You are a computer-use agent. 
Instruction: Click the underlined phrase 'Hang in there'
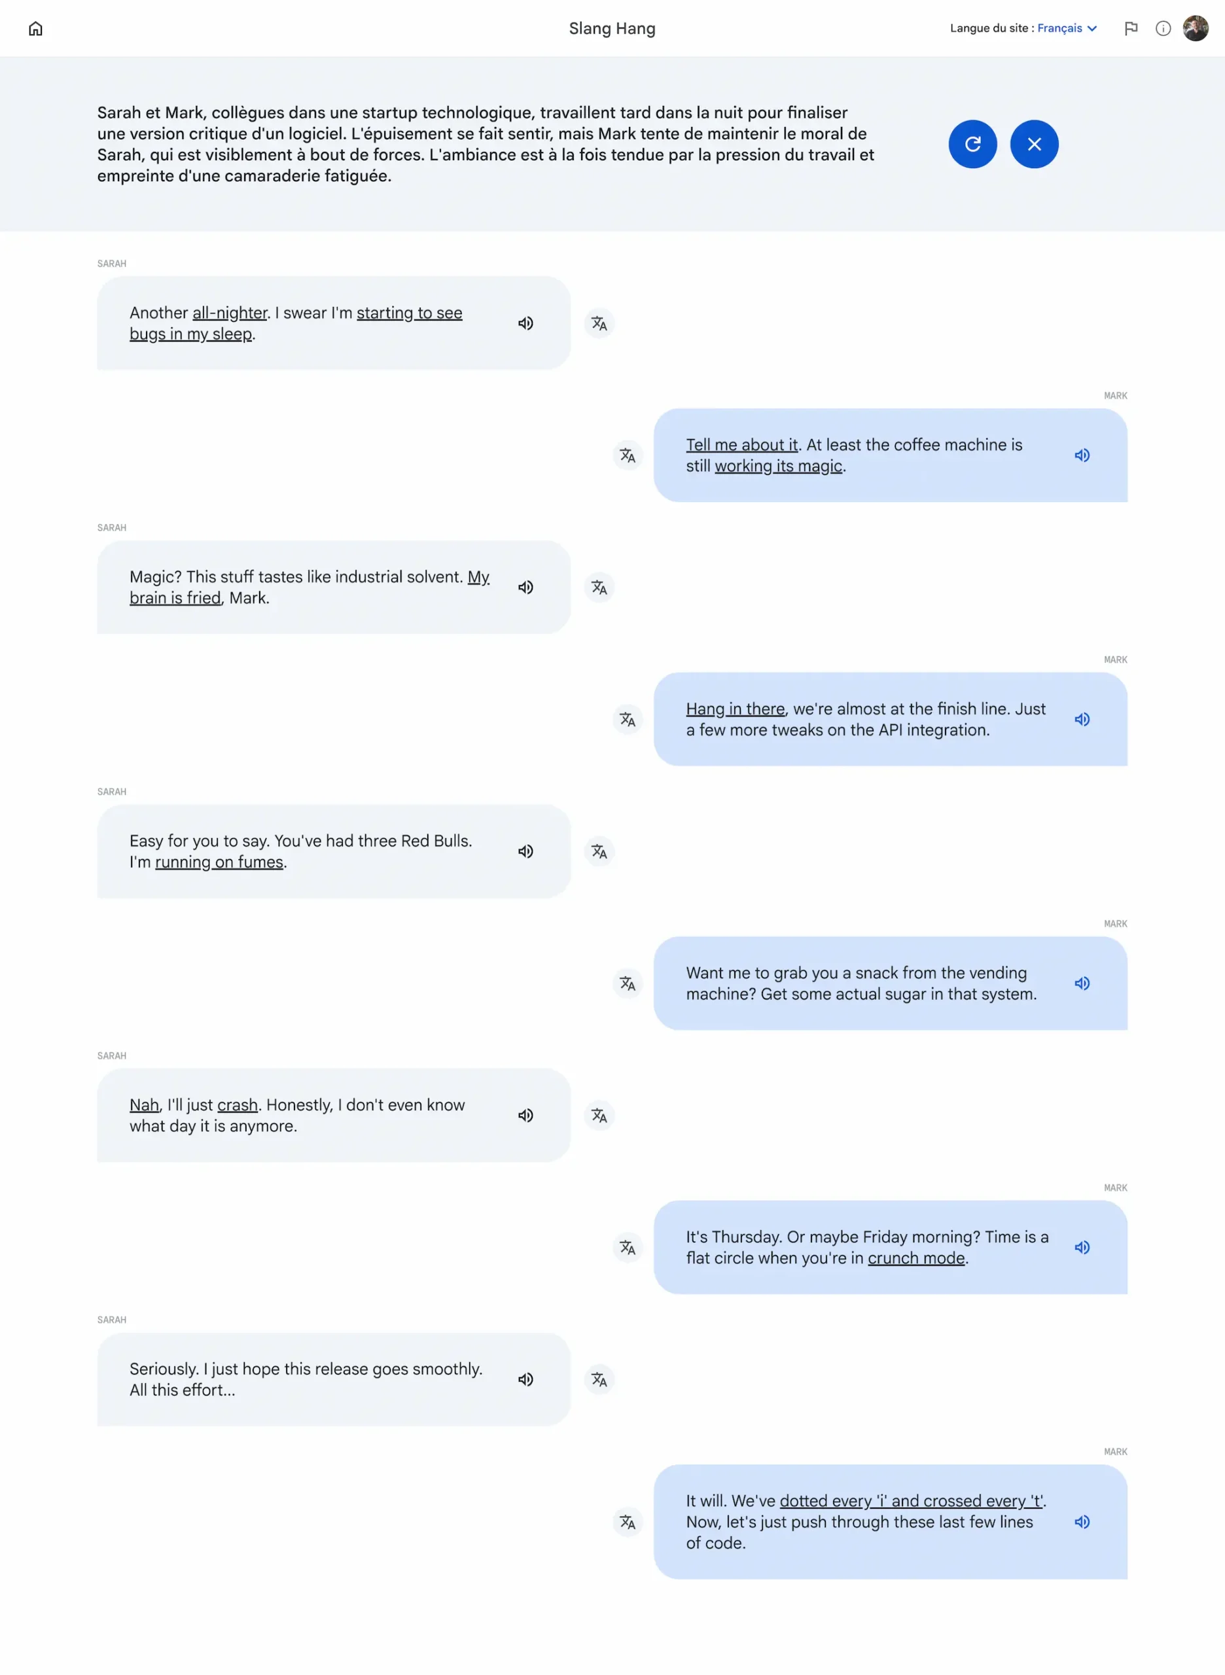(x=735, y=709)
